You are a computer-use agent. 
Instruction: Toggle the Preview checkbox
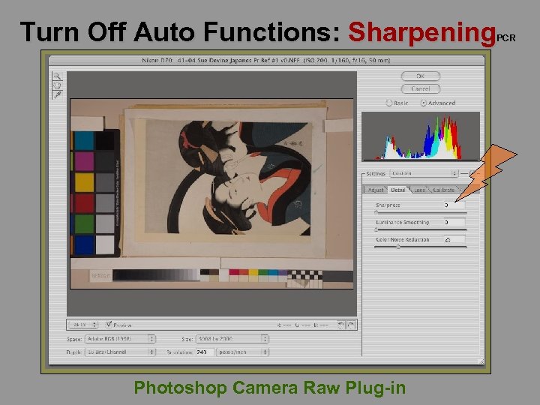[x=109, y=324]
